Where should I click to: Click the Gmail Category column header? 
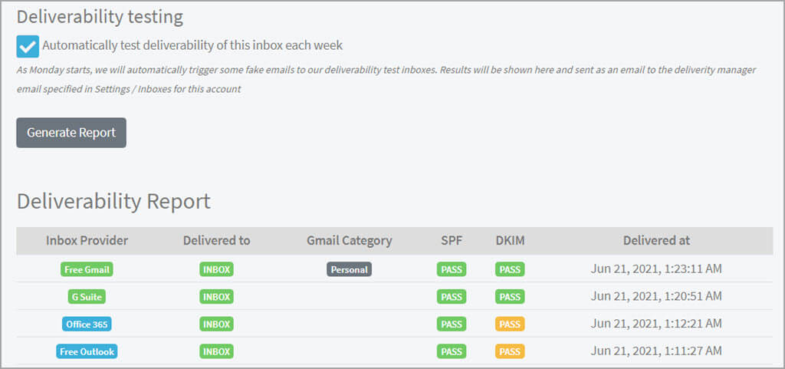tap(350, 240)
